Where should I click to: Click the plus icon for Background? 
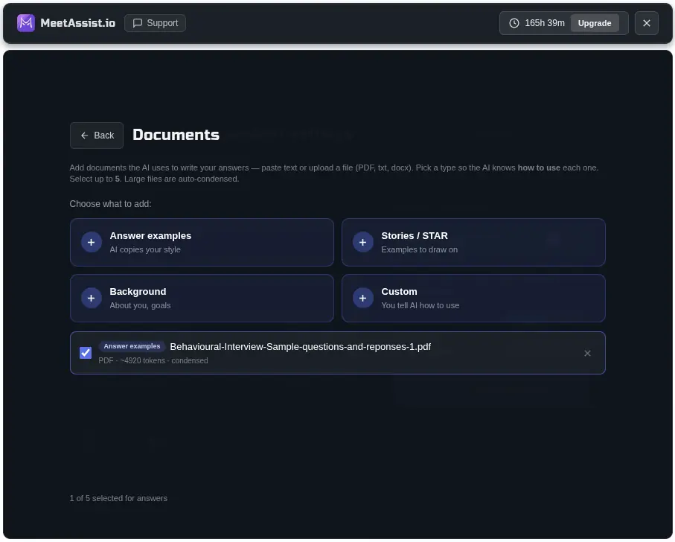[92, 299]
